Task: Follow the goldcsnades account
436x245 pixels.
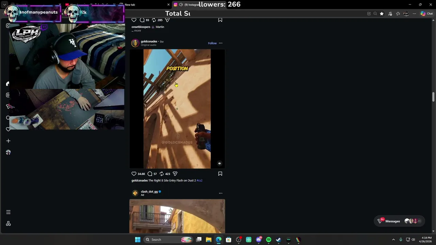Action: (212, 43)
